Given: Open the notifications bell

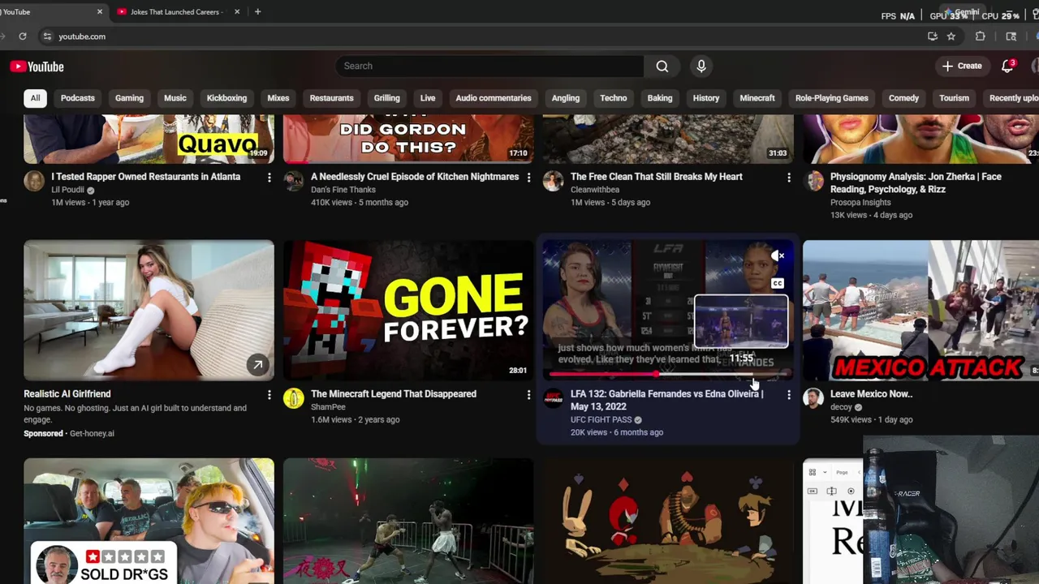Looking at the screenshot, I should 1007,67.
